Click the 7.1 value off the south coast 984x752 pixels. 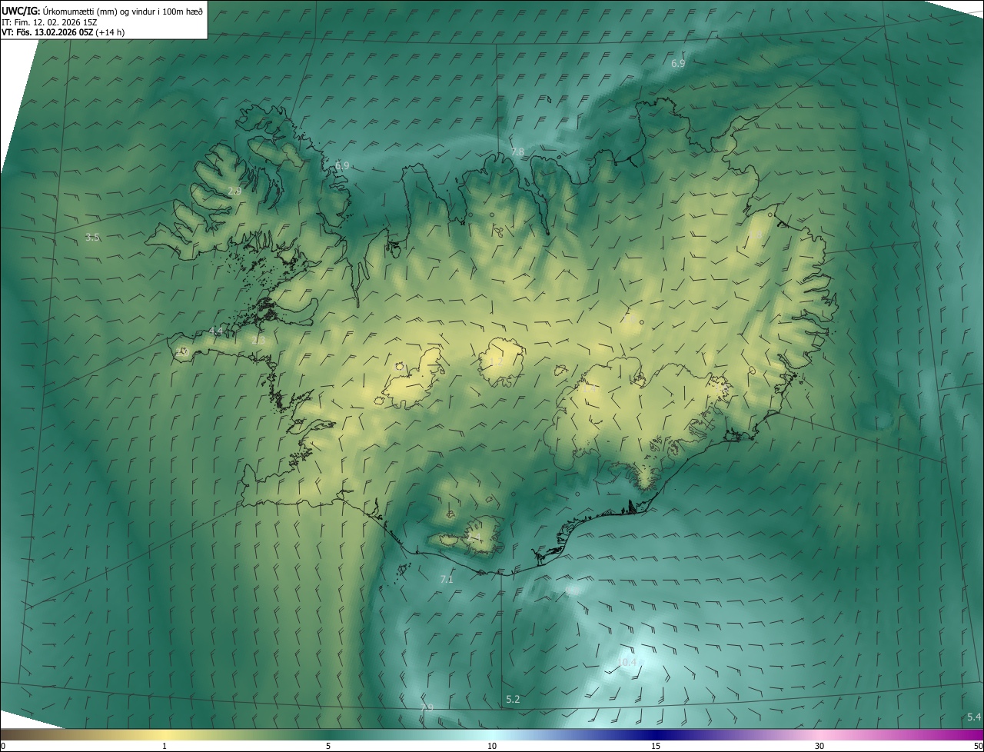[x=447, y=579]
